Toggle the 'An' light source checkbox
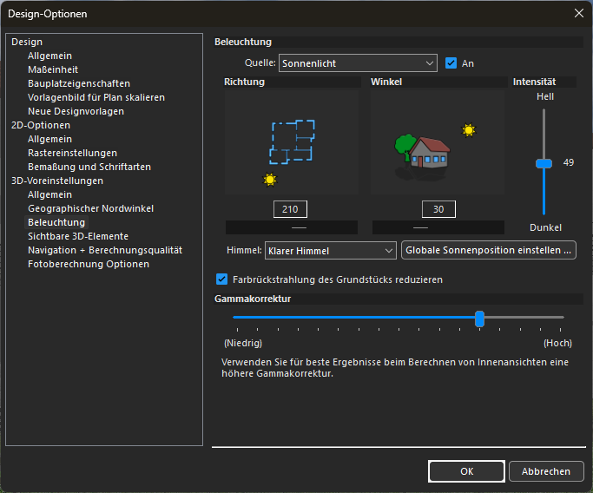This screenshot has width=593, height=493. [451, 62]
